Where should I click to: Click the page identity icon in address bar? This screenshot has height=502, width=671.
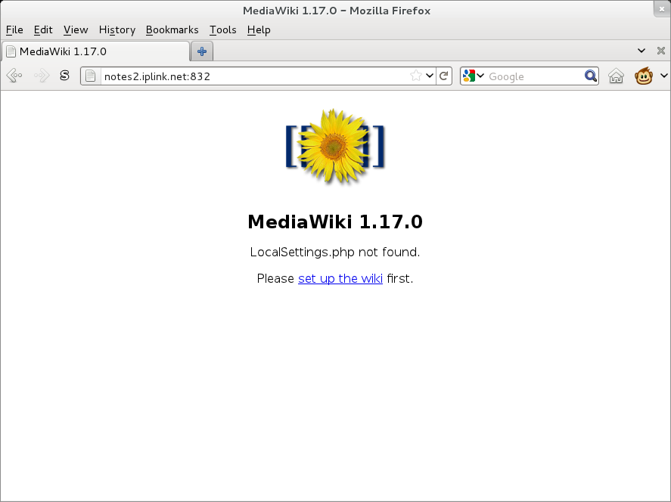90,76
